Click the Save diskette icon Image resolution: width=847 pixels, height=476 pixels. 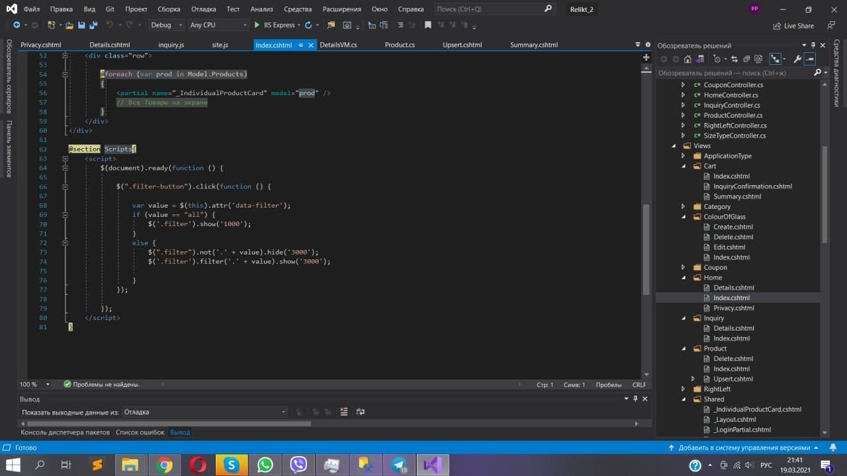click(x=81, y=25)
